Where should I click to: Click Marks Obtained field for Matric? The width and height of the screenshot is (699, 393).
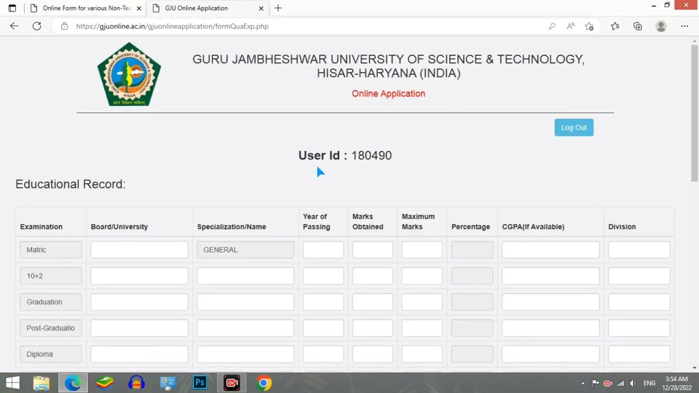click(372, 249)
